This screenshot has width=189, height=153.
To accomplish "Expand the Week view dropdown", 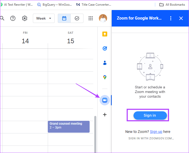I will 44,18.
